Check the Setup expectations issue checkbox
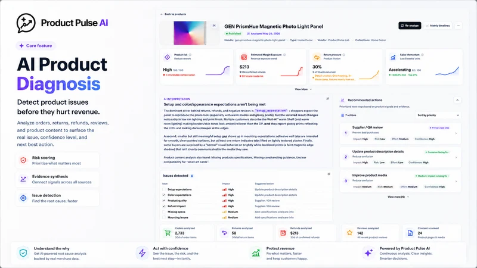 [x=164, y=189]
